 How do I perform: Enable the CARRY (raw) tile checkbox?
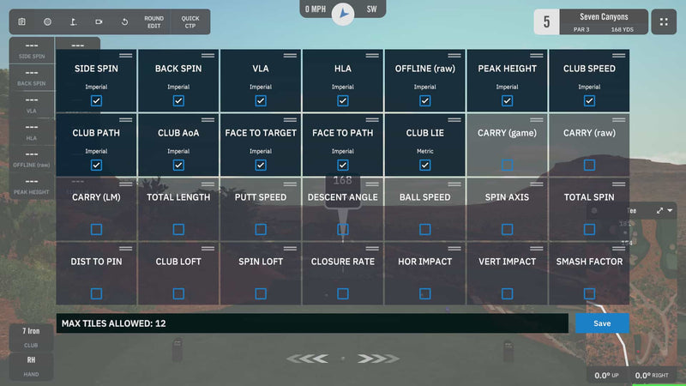[589, 166]
